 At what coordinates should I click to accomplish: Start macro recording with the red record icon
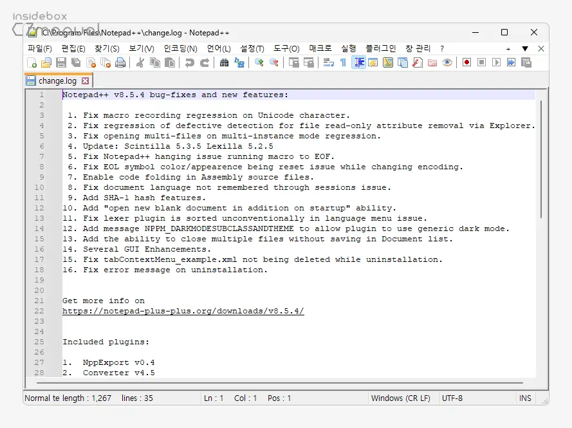pos(466,62)
